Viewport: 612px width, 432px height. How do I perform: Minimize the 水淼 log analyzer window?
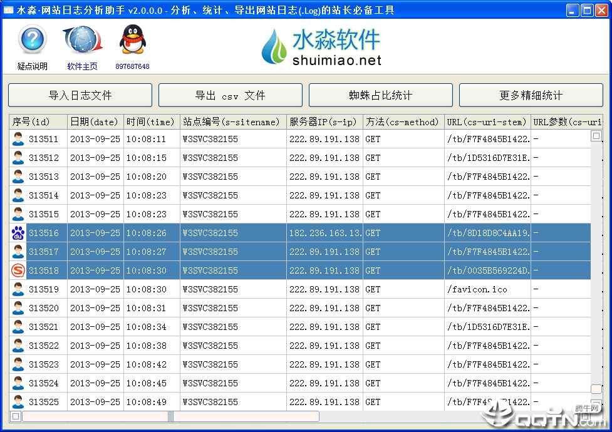[x=573, y=10]
